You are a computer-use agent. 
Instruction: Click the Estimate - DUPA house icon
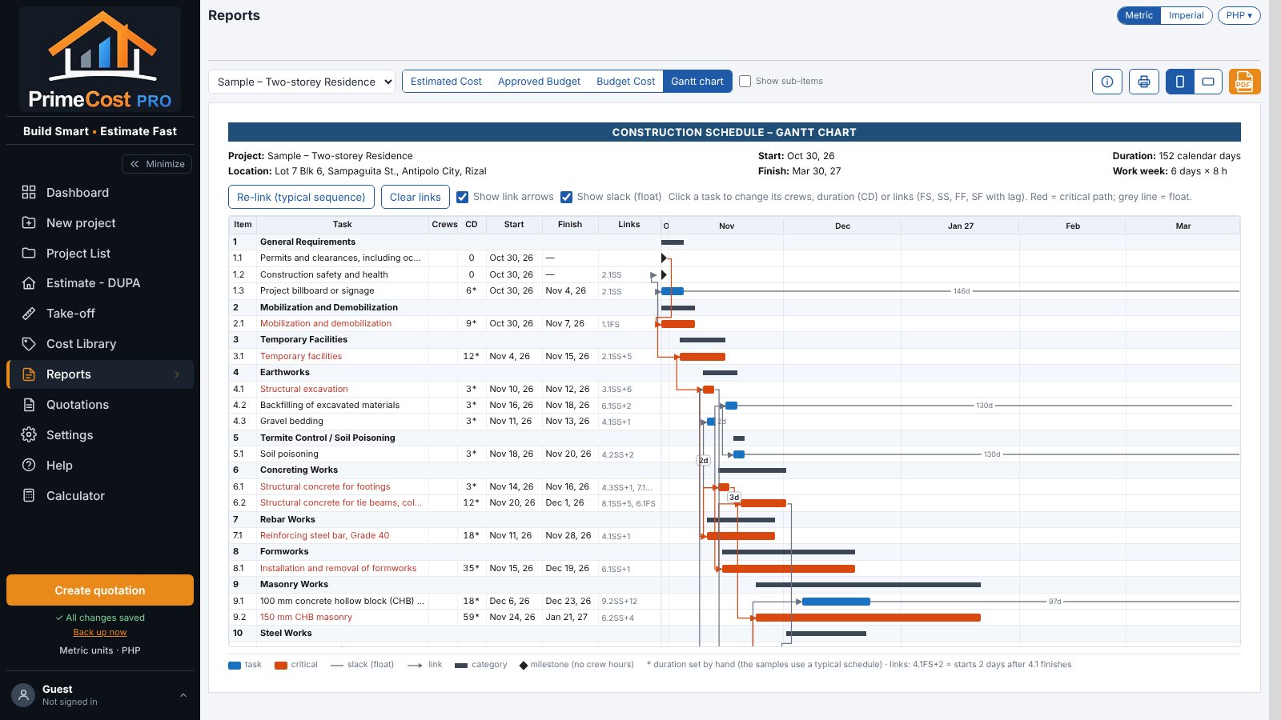pos(29,283)
